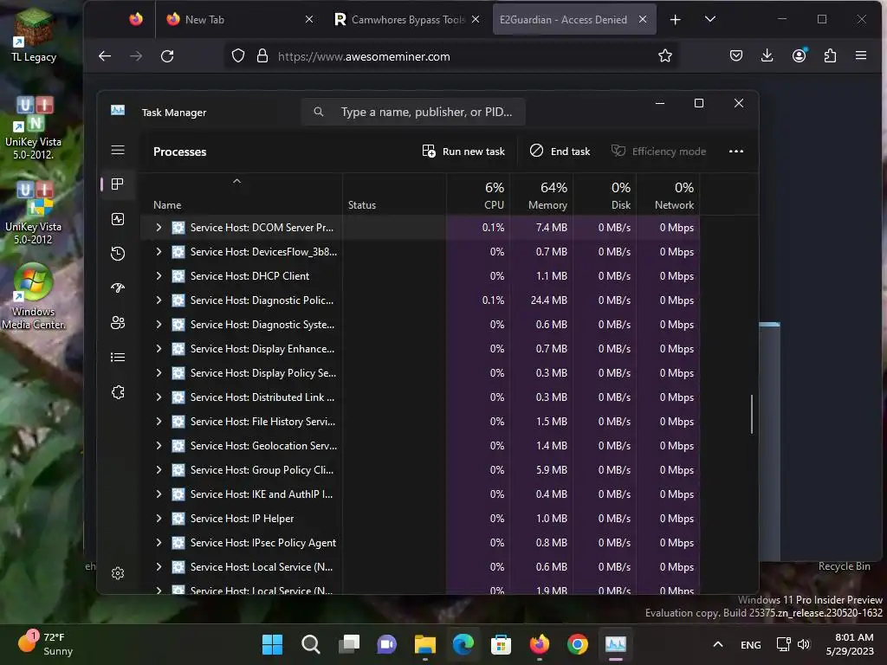Viewport: 887px width, 665px height.
Task: Open Details page icon in sidebar
Action: click(118, 358)
